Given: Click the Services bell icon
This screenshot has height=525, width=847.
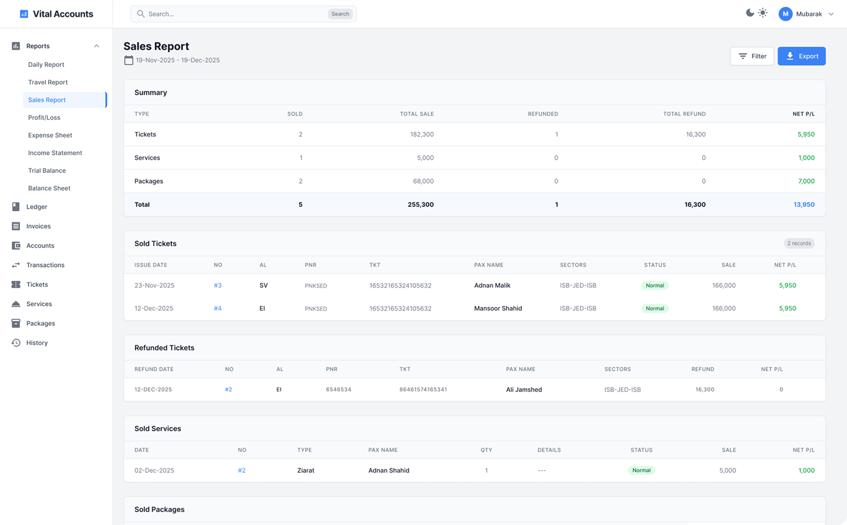Looking at the screenshot, I should (x=16, y=304).
